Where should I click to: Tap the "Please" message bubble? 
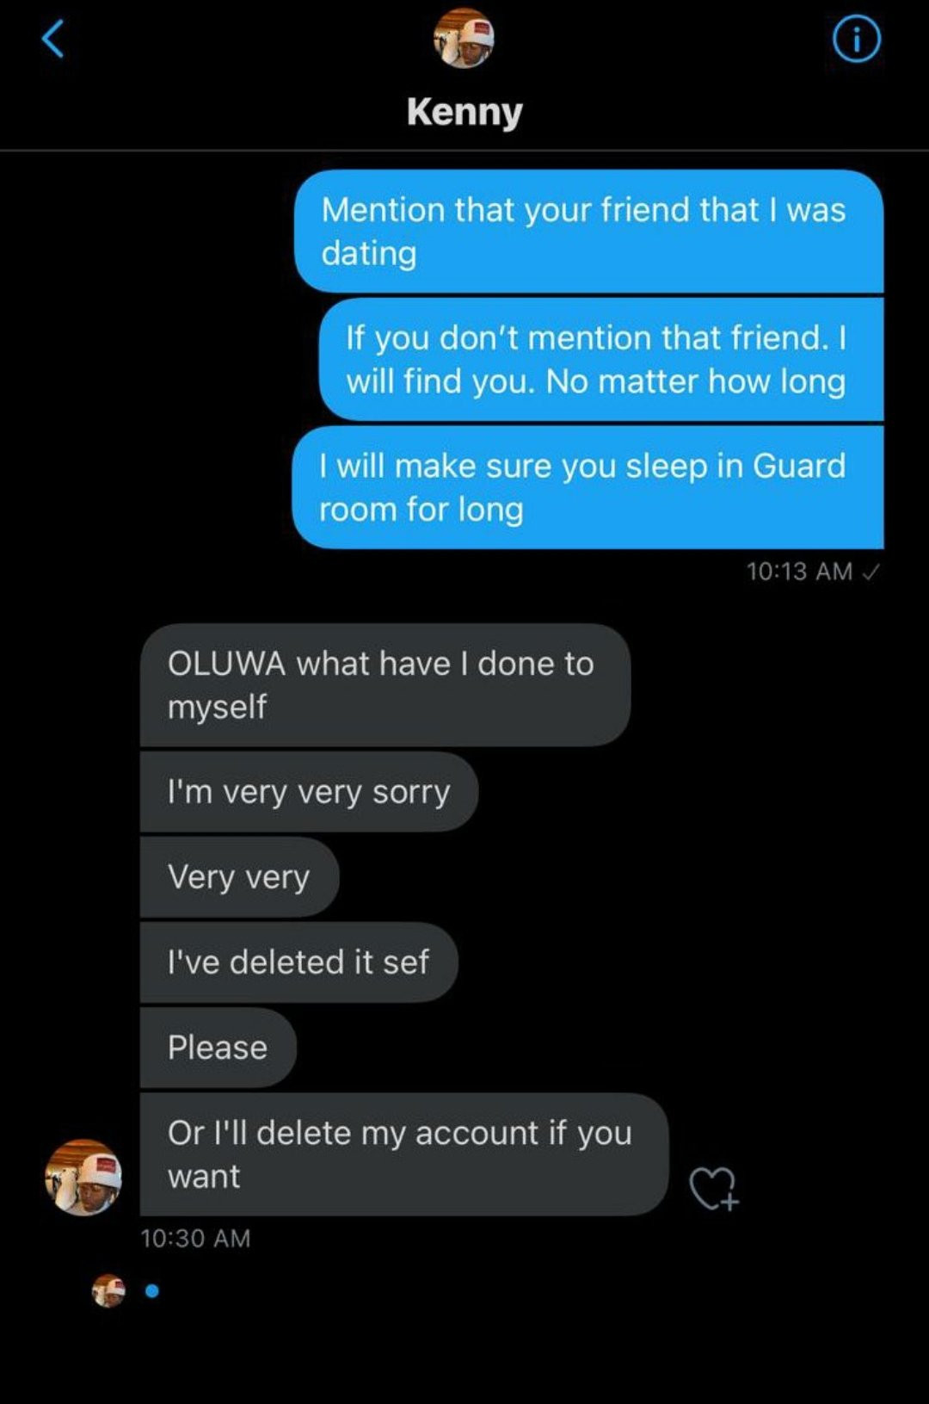(218, 1048)
